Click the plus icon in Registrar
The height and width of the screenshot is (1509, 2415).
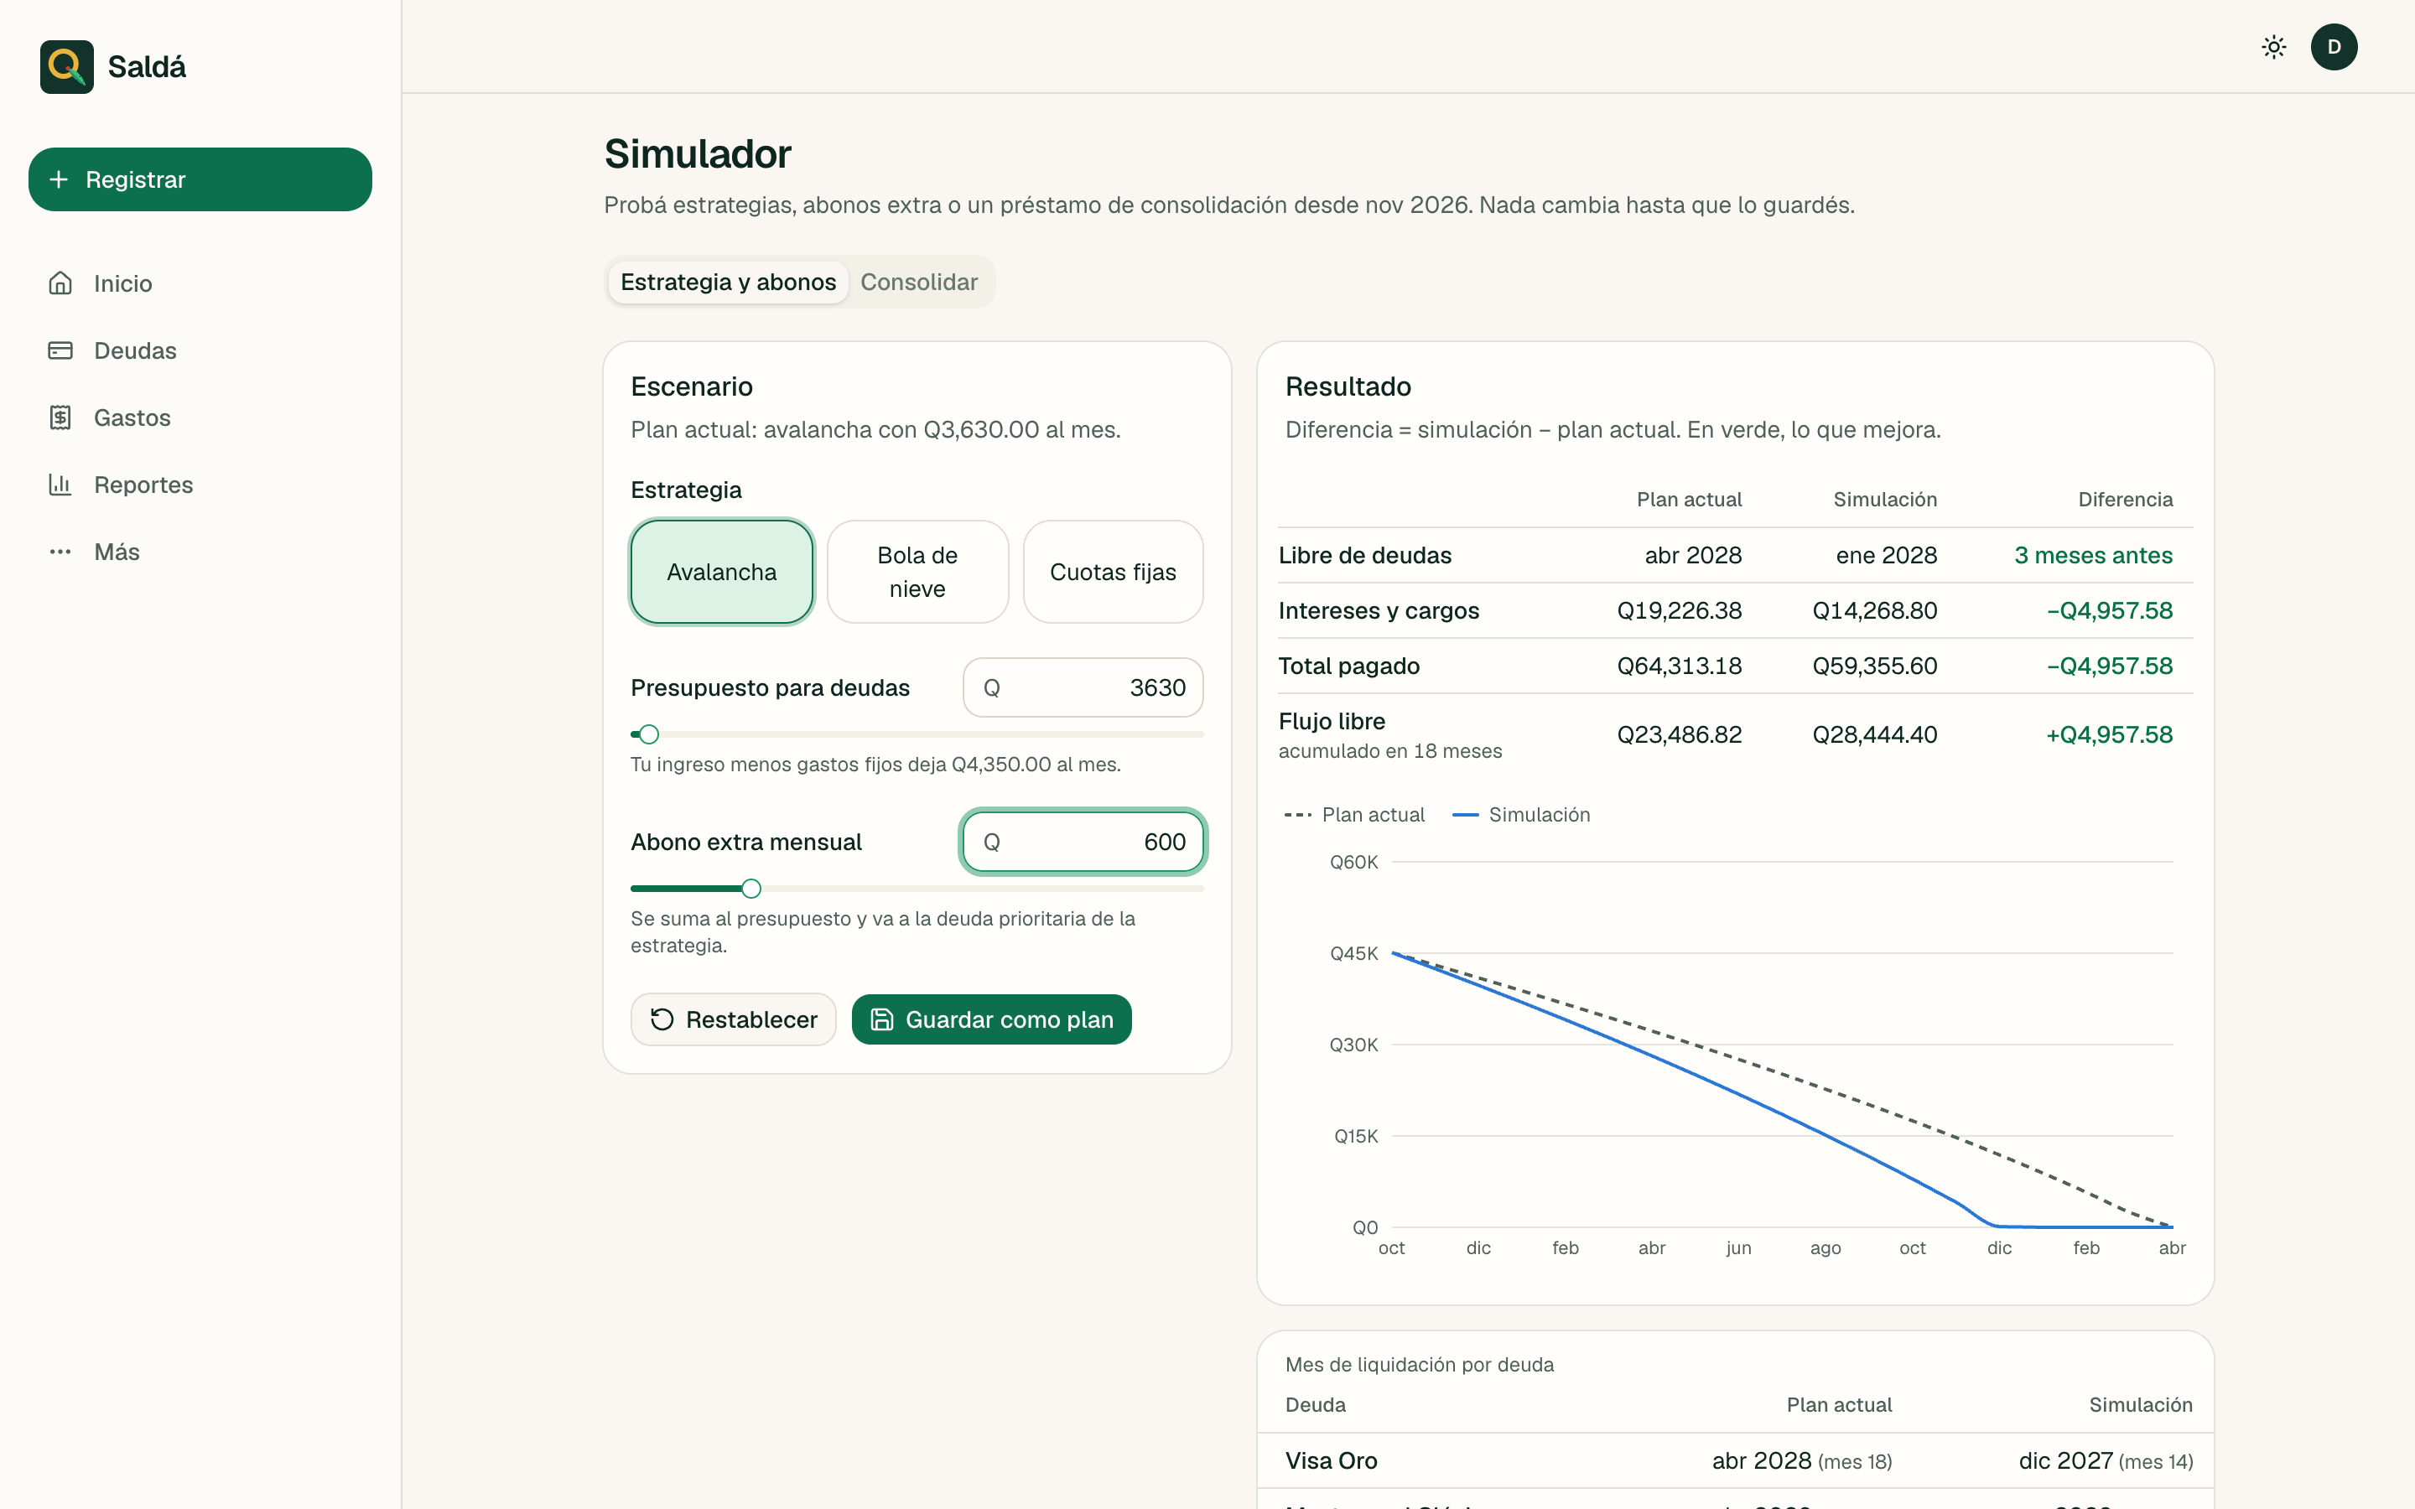pos(59,179)
